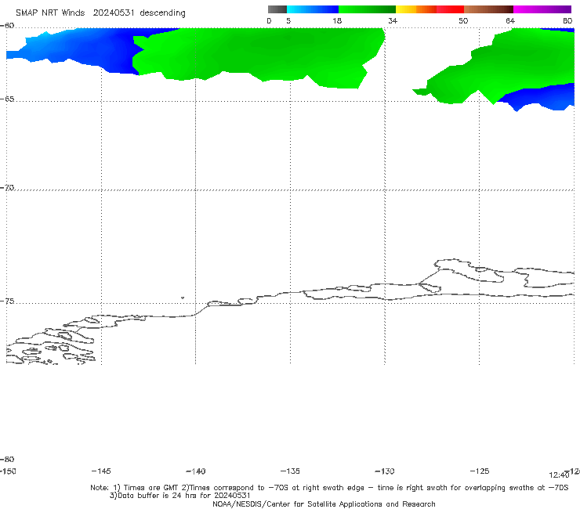Image resolution: width=580 pixels, height=509 pixels.
Task: Click the NOAA/NESDIS credit line
Action: [324, 504]
